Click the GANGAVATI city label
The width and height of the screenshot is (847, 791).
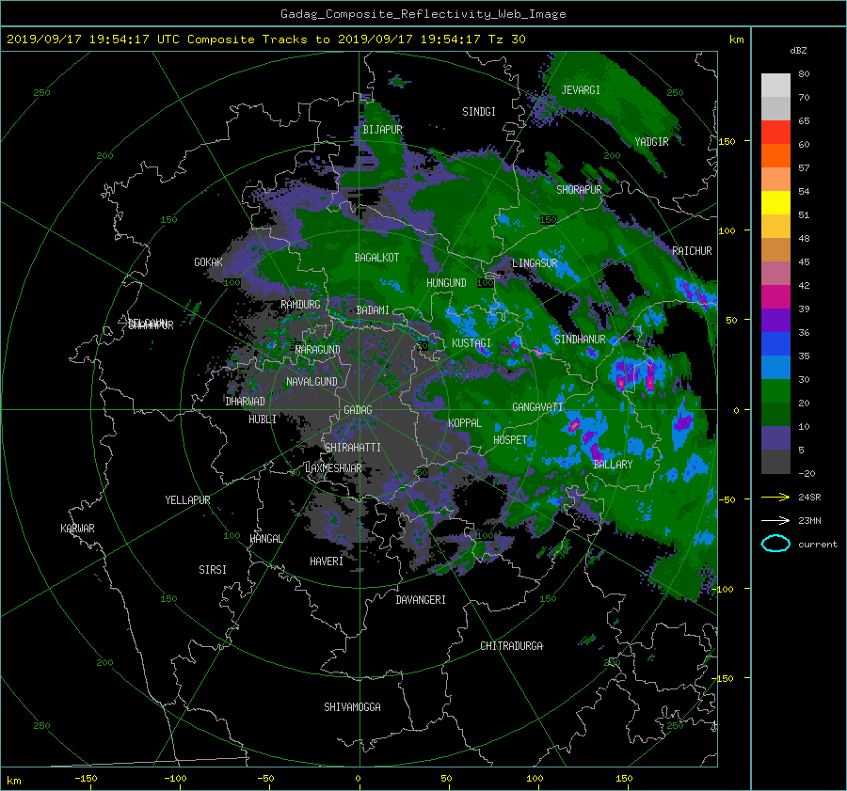pos(537,407)
